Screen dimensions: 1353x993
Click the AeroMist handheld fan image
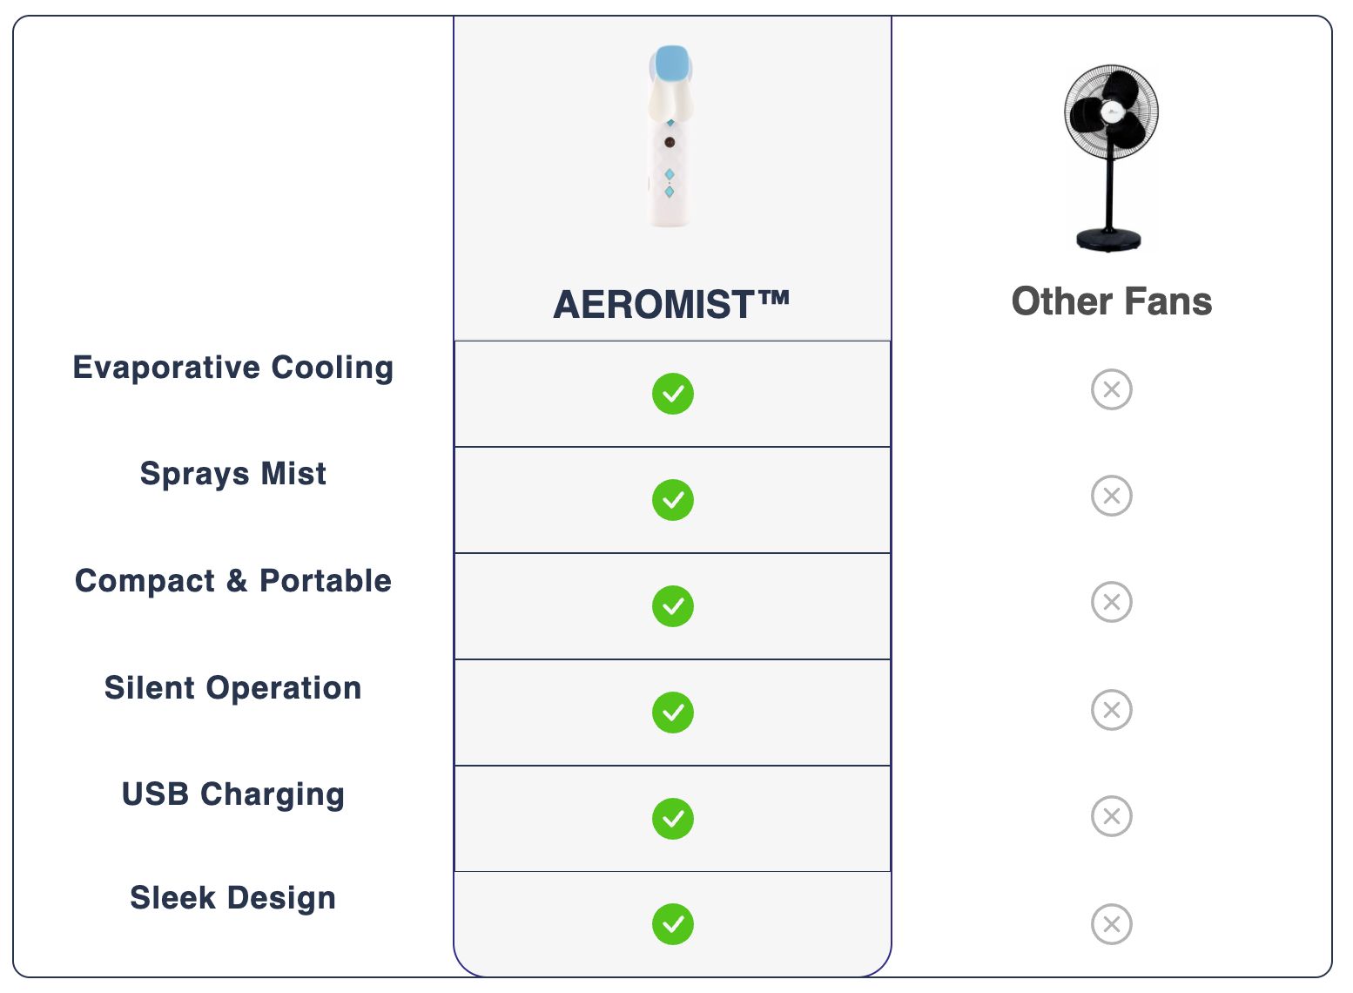click(670, 136)
